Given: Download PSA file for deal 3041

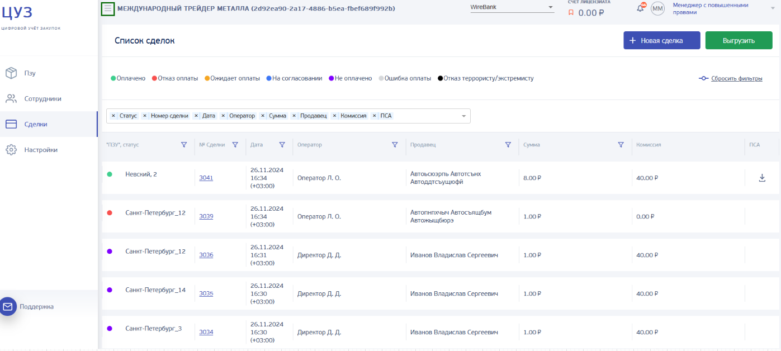Looking at the screenshot, I should click(x=761, y=178).
